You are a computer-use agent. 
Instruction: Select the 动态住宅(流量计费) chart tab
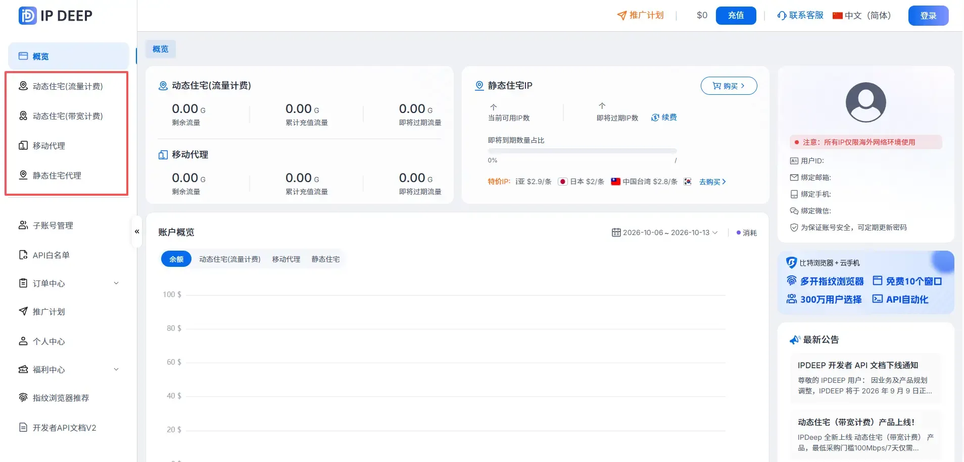click(x=230, y=259)
